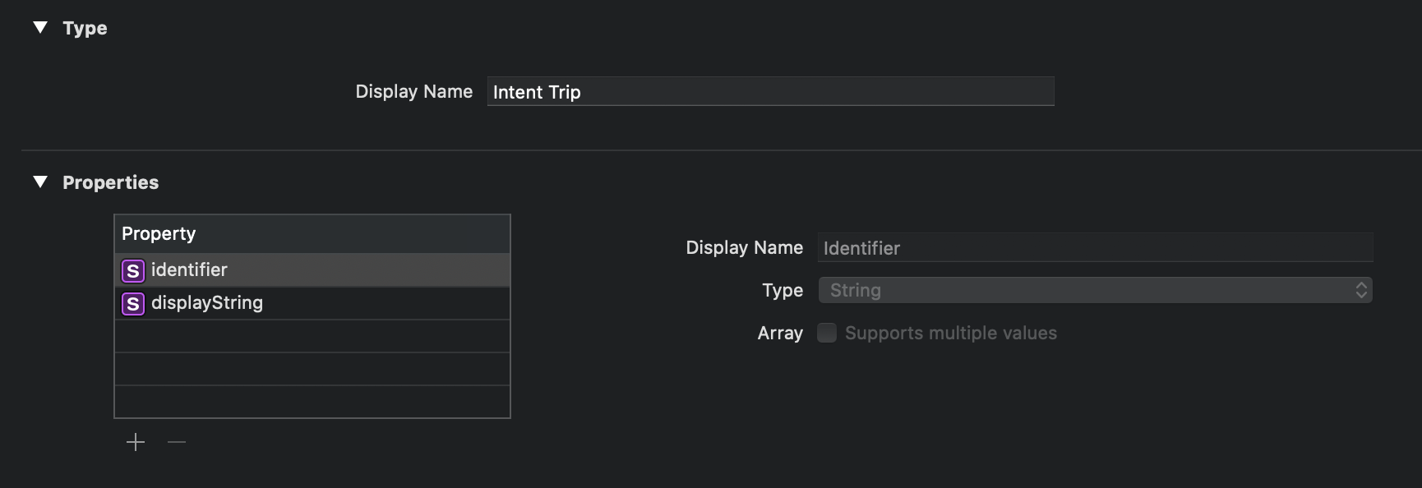Remove selected property with minus button
This screenshot has width=1422, height=488.
click(x=177, y=442)
